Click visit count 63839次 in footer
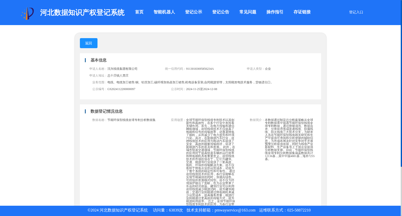402x216 pixels. 176,210
